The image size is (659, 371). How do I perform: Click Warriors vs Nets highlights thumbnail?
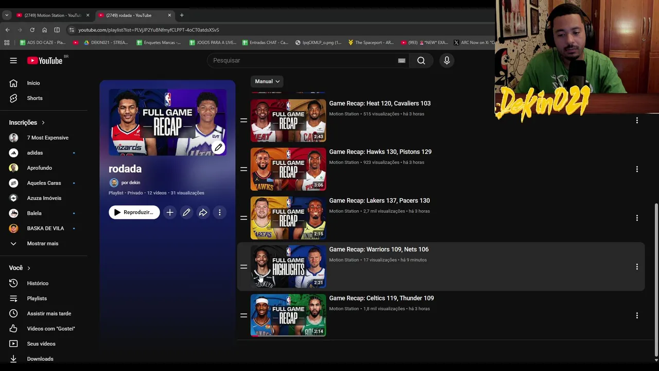click(288, 266)
